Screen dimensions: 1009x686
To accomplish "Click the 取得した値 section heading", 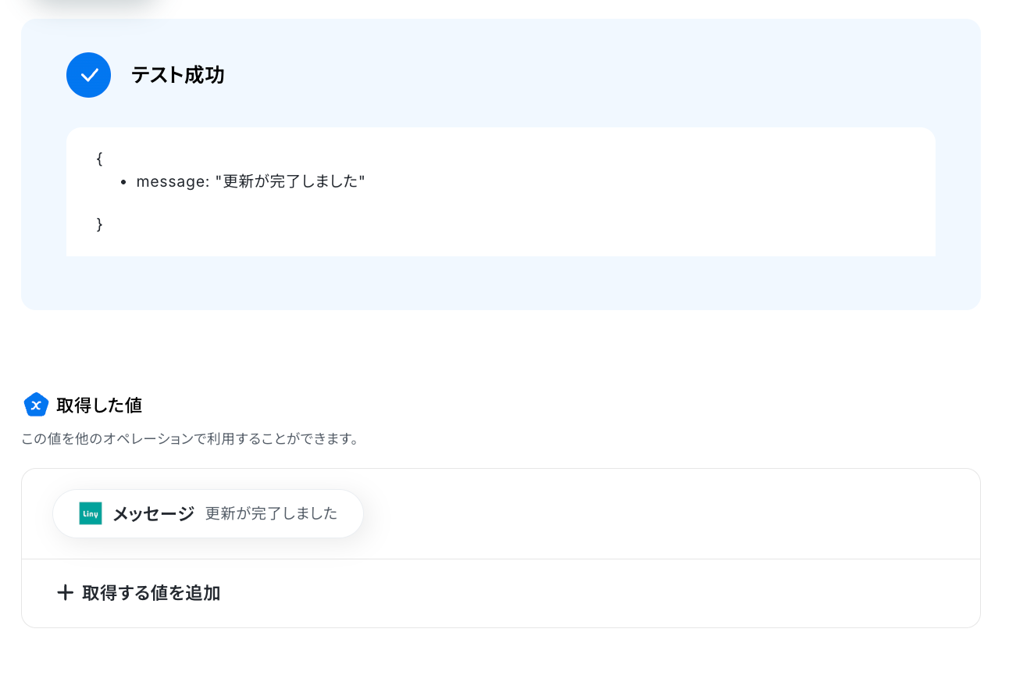I will (99, 405).
